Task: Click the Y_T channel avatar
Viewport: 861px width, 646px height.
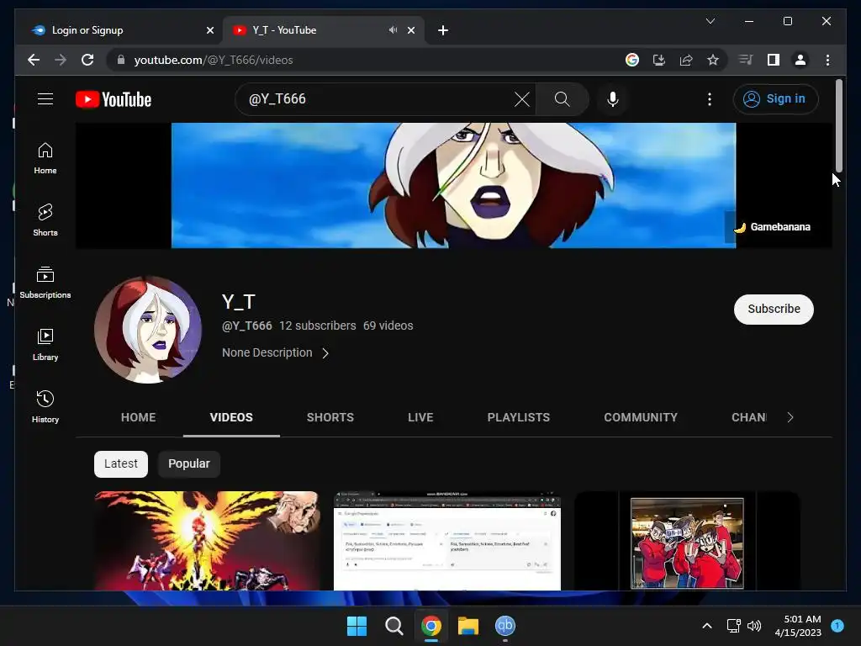Action: tap(148, 329)
